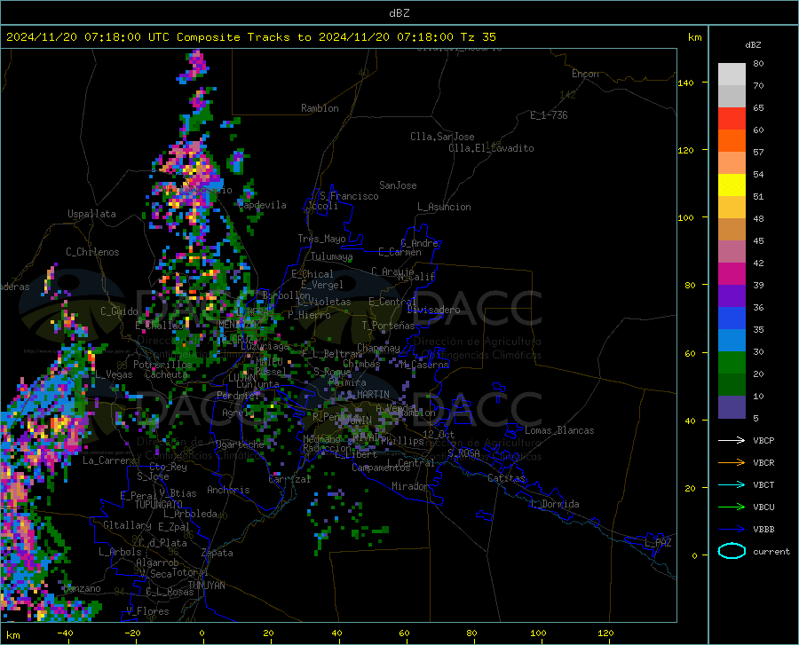Click the Divisadero map label

pyautogui.click(x=433, y=310)
